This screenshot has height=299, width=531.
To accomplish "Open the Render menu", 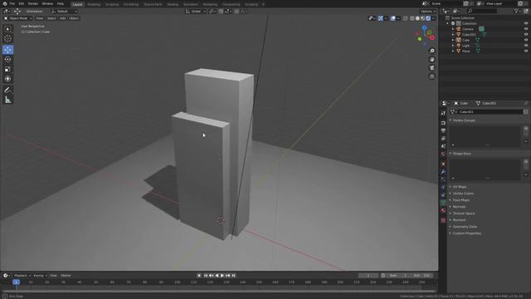I will [33, 3].
